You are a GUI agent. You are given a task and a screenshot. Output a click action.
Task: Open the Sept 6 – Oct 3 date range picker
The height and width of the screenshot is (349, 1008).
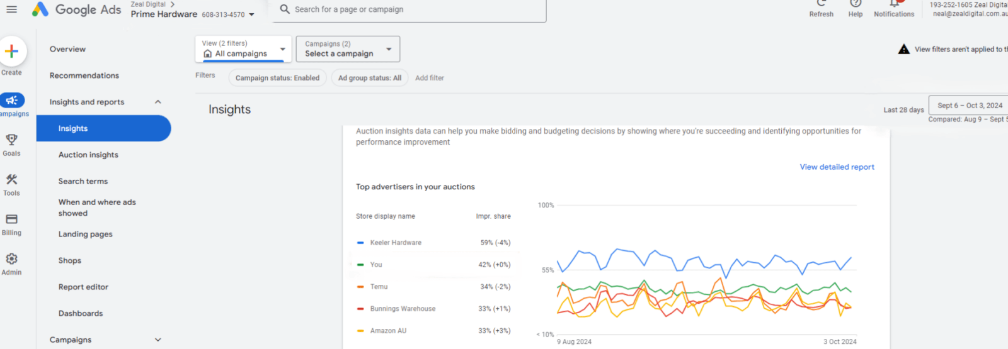[969, 105]
